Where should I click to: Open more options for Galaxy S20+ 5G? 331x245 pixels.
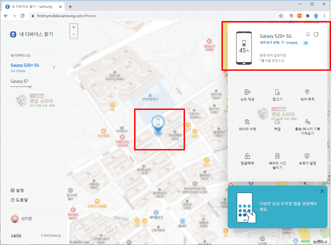tap(54, 67)
